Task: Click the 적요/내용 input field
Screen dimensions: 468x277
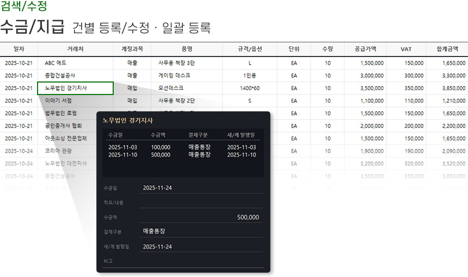Action: click(x=200, y=203)
